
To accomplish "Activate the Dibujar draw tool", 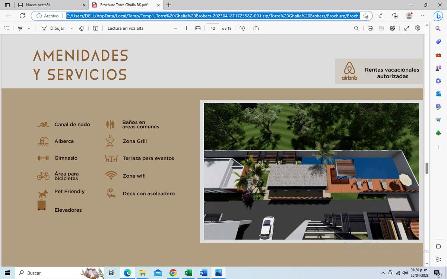I will coord(53,28).
